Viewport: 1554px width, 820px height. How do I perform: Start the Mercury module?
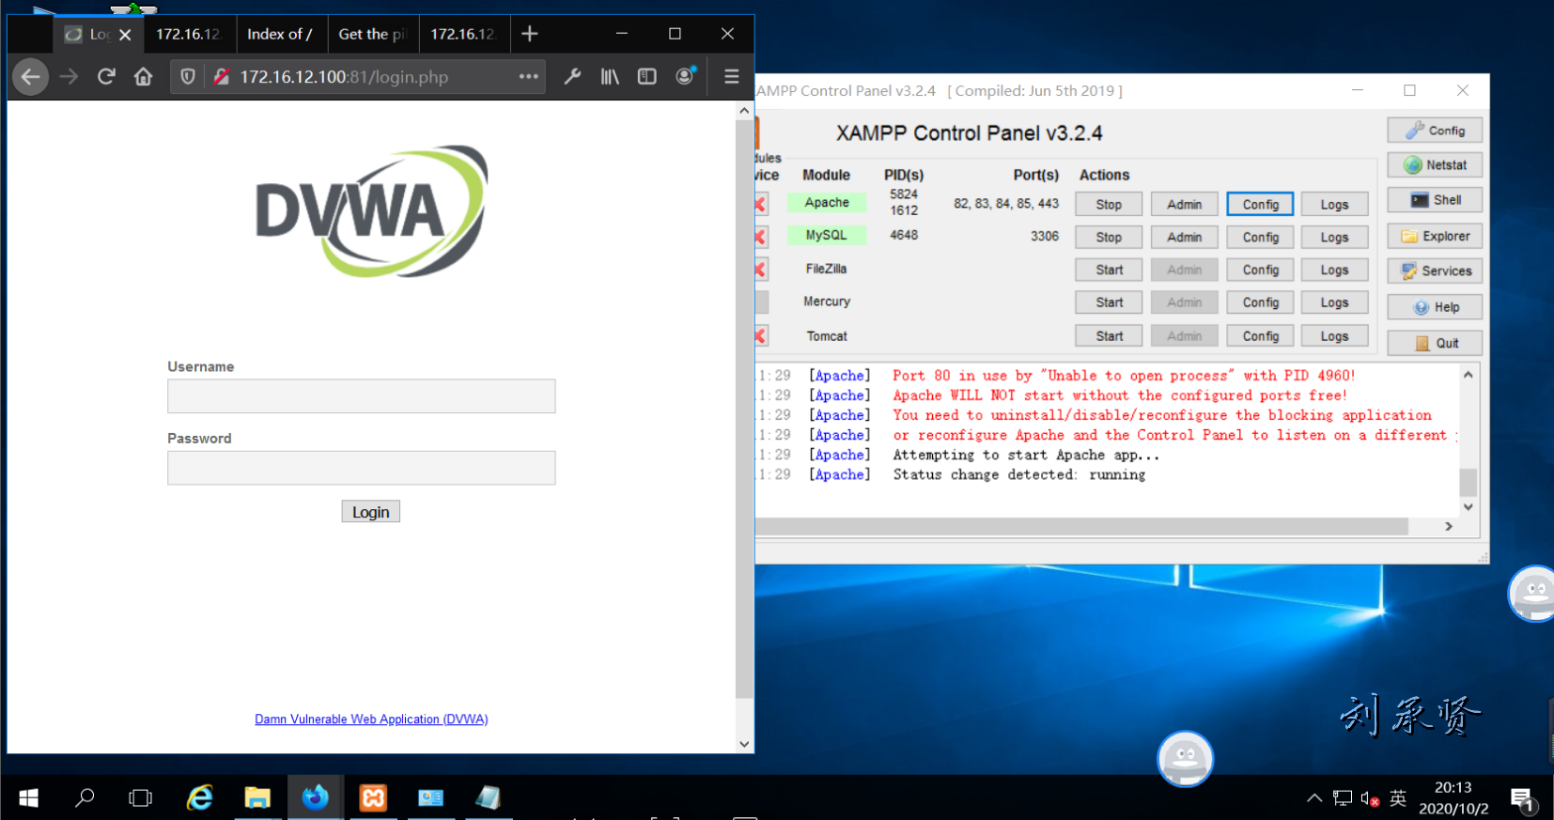click(1109, 302)
